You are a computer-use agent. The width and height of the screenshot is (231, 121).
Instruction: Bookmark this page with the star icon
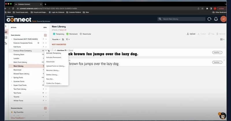coord(202,9)
